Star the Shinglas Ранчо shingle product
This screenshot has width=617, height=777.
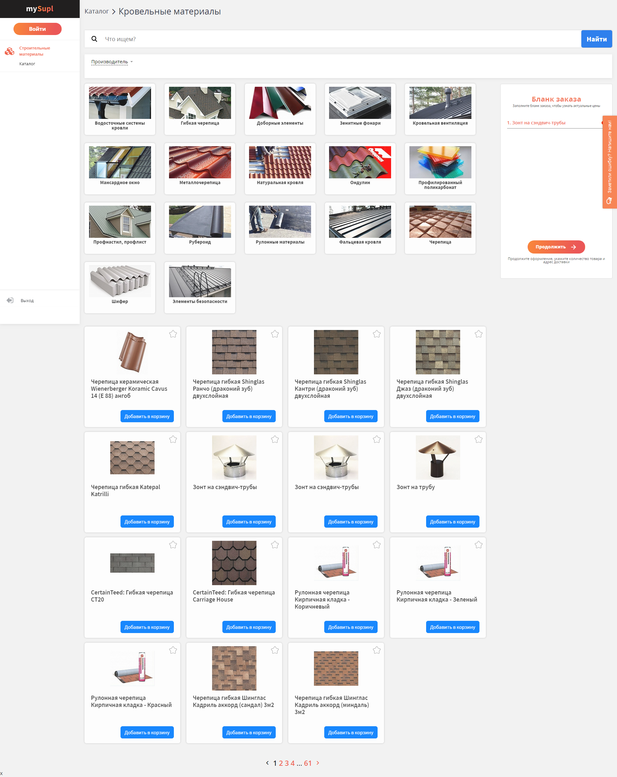click(x=275, y=334)
